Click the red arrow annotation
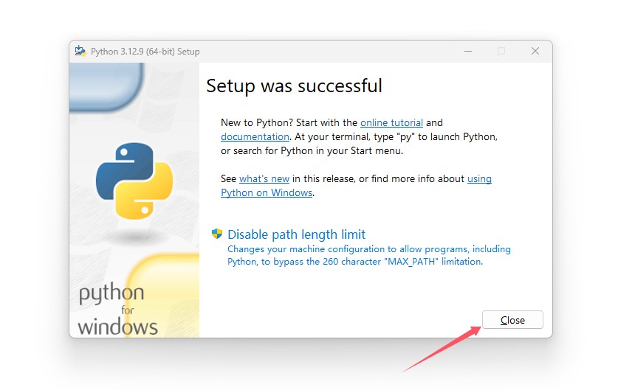This screenshot has height=390, width=618. click(x=442, y=349)
